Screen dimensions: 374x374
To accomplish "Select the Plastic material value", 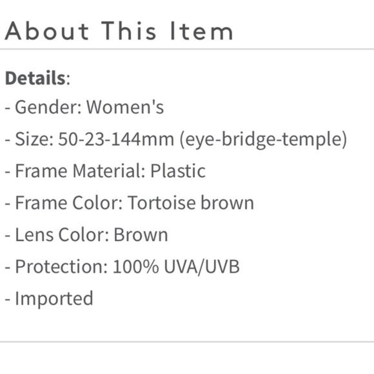I will coord(178,171).
